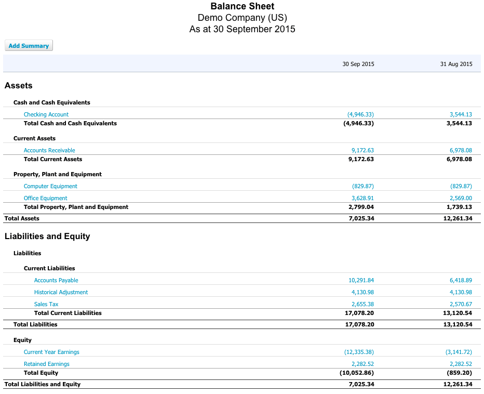Open the Accounts Payable account
Screen dimensions: 484x394
click(56, 280)
